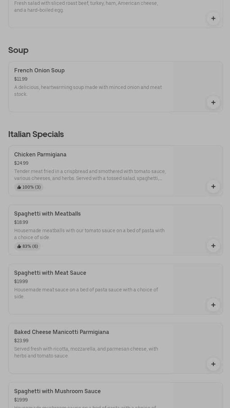Add Chicken Parmigiana using plus icon
230x408 pixels.
[x=213, y=187]
